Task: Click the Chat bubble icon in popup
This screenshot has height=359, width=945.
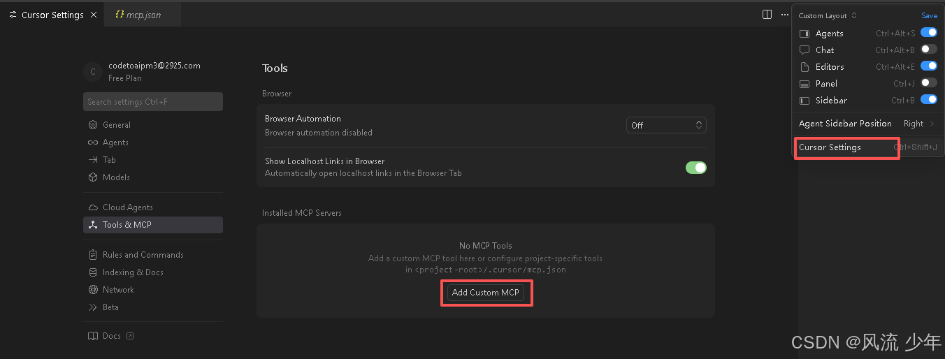Action: (x=805, y=50)
